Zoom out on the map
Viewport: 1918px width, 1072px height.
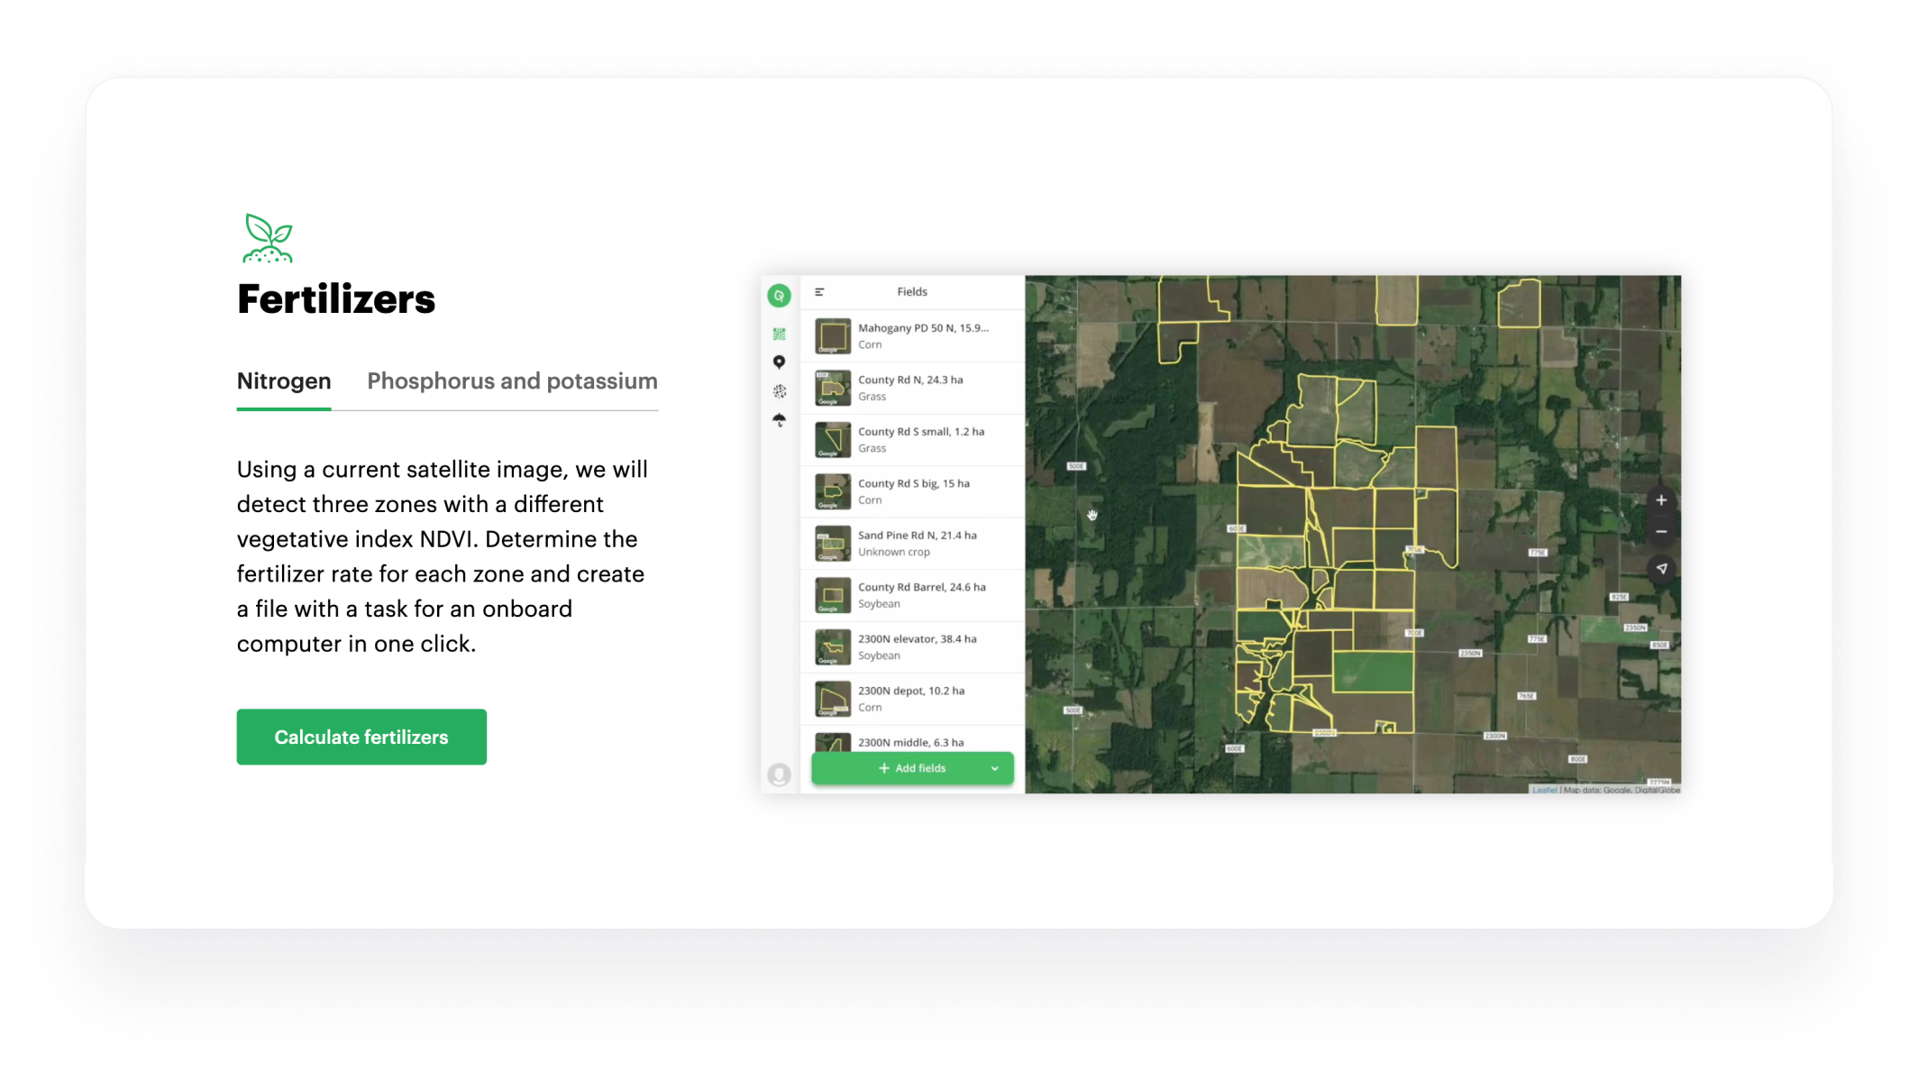point(1661,532)
